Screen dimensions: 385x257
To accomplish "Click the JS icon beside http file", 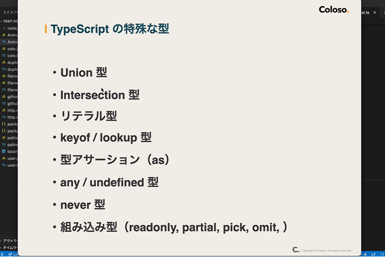I will pos(4,110).
